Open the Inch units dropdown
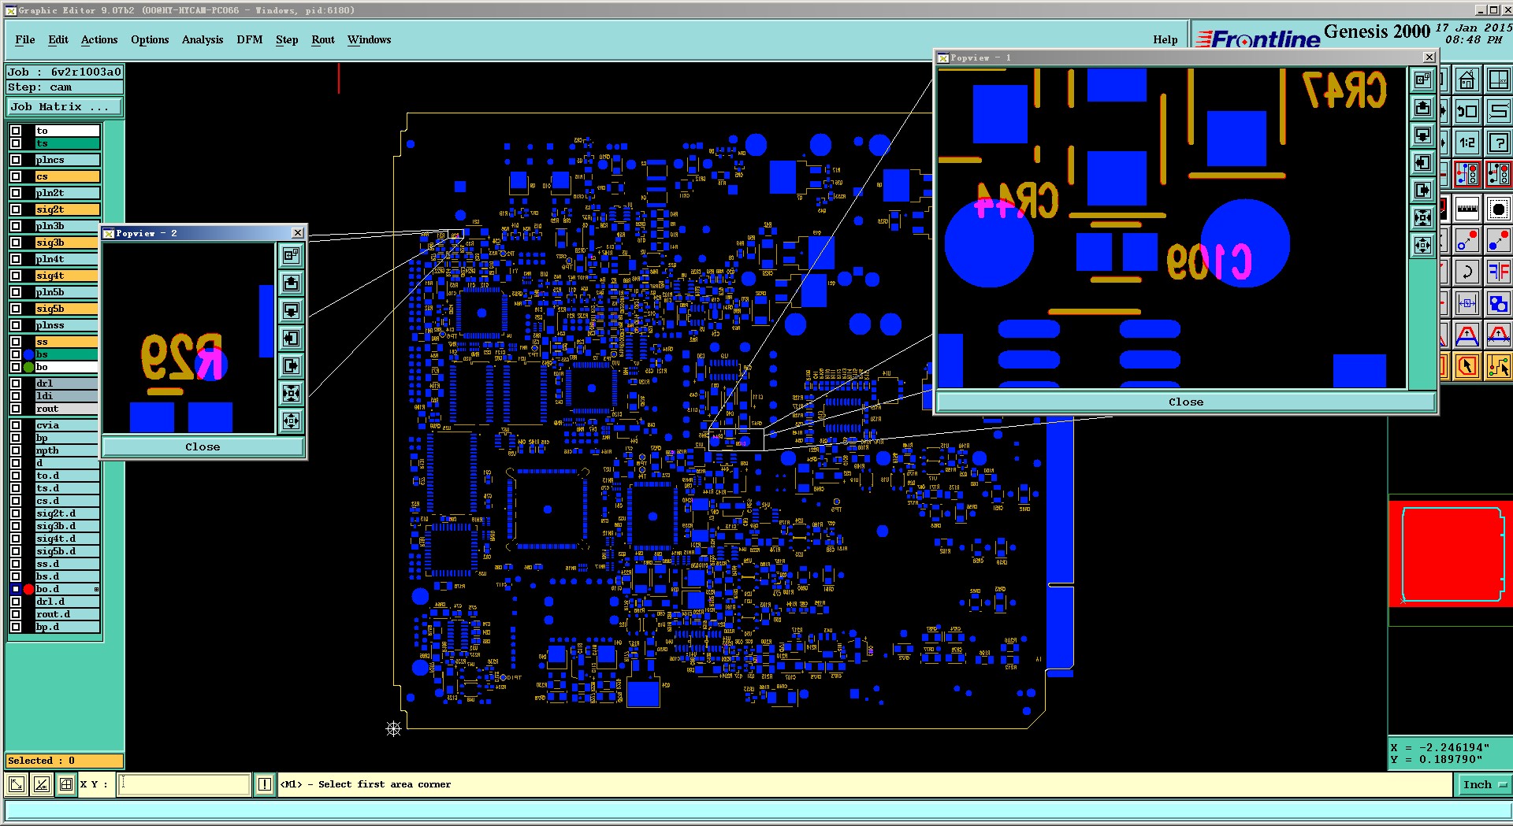Image resolution: width=1513 pixels, height=826 pixels. pyautogui.click(x=1485, y=784)
